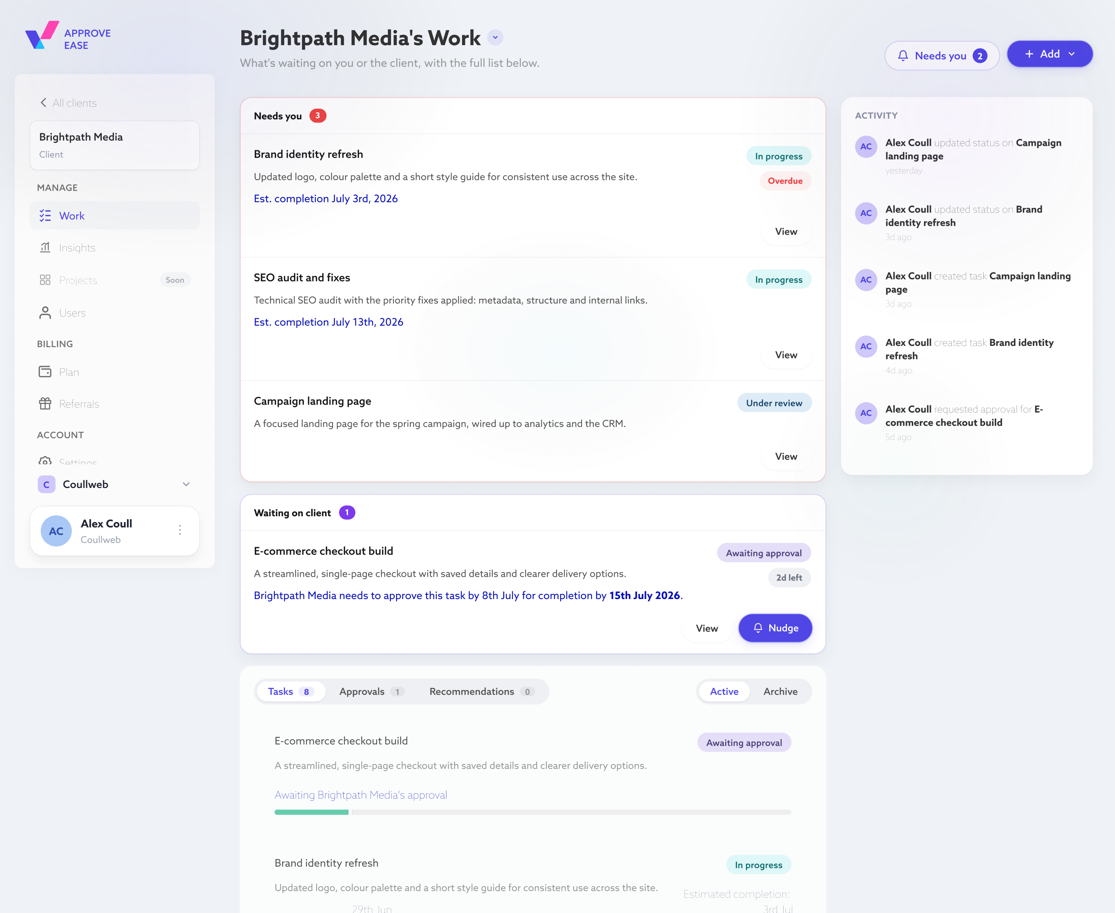Screen dimensions: 1115x913
Task: Select the Brightpath Media client card
Action: (x=115, y=145)
